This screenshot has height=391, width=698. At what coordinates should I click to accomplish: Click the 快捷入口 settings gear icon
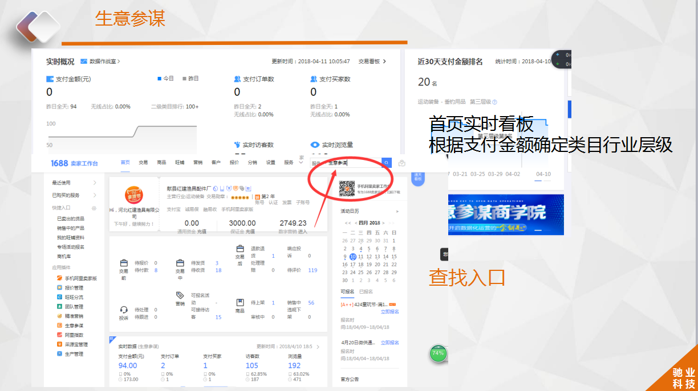click(x=94, y=208)
